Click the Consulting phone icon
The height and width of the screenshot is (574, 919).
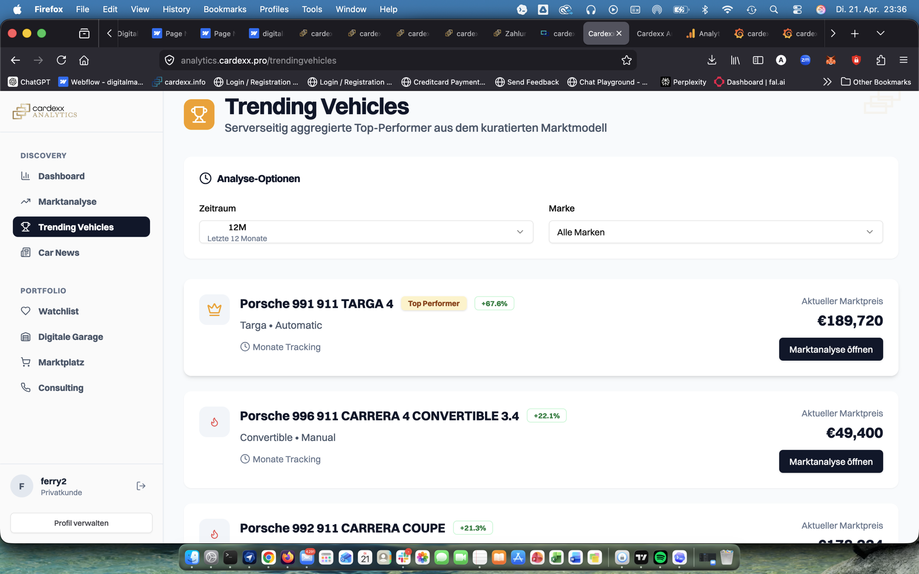(x=26, y=388)
